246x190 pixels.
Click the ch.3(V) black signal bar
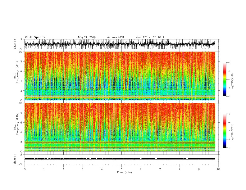(x=120, y=159)
